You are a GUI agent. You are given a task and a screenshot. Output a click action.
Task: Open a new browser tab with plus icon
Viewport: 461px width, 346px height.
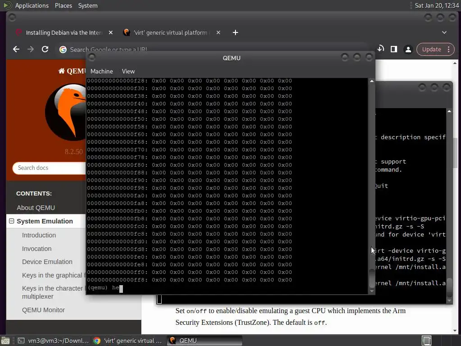tap(235, 32)
